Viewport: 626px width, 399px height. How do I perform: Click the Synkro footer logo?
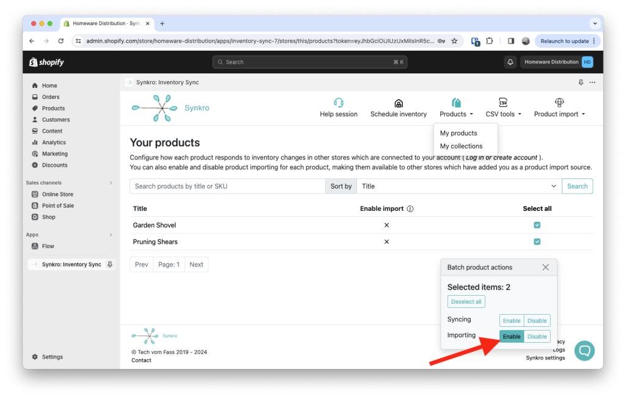(155, 336)
